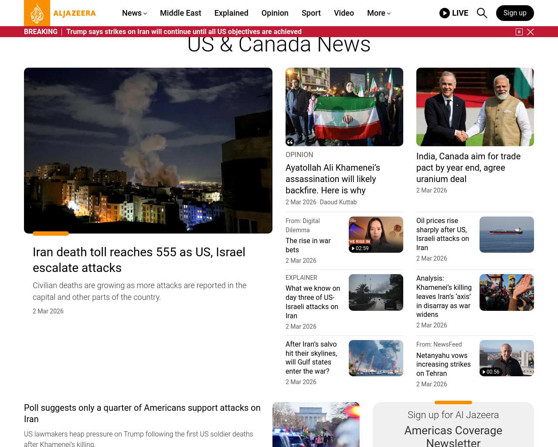The width and height of the screenshot is (558, 447).
Task: Go to the Opinion section
Action: (x=275, y=13)
